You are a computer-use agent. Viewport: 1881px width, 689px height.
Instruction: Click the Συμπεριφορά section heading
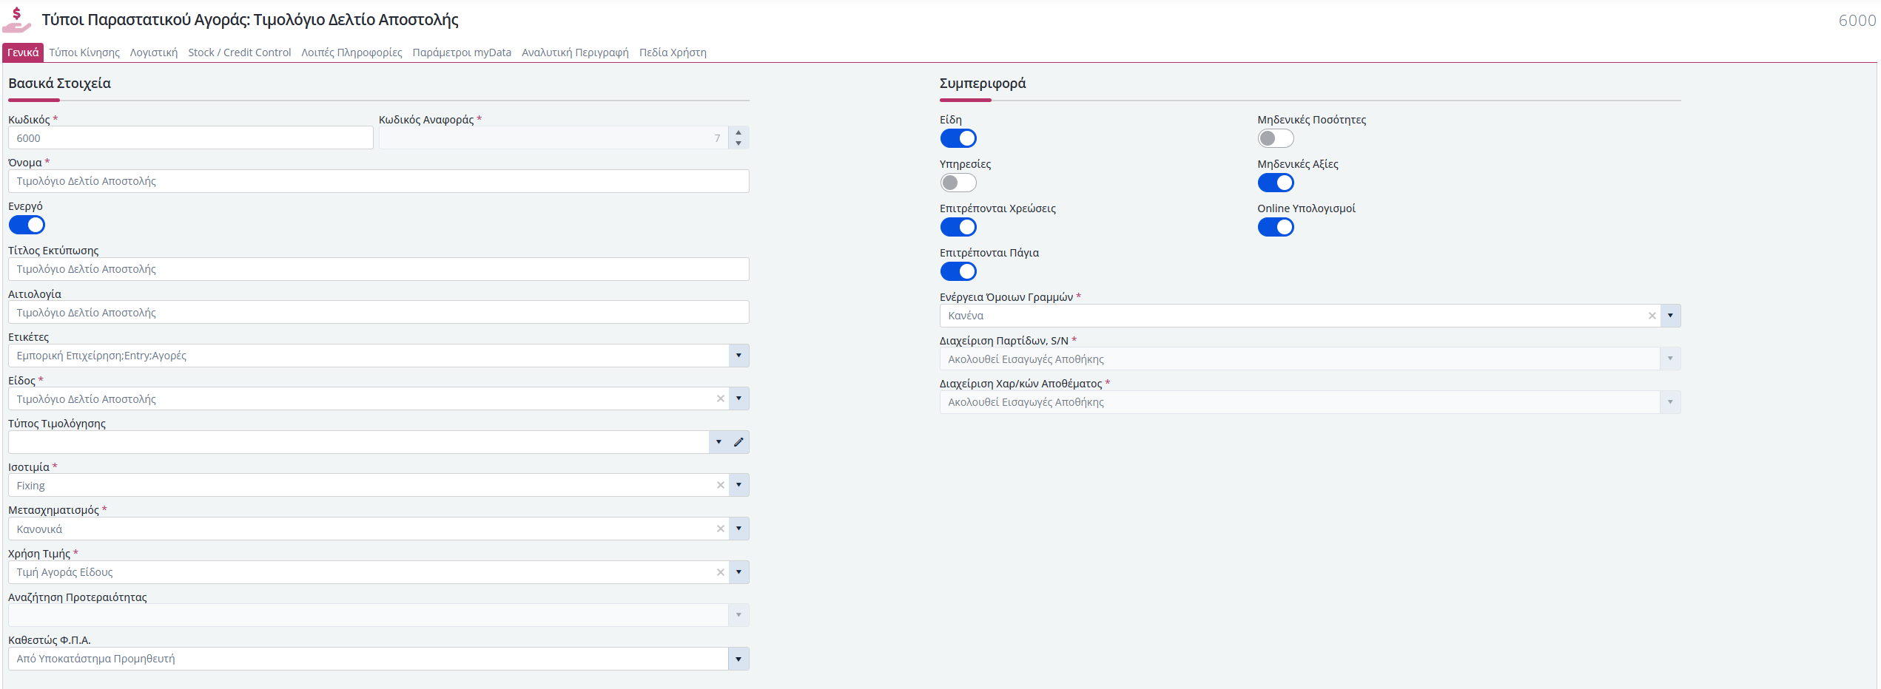click(983, 84)
